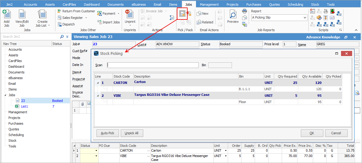Click the blue card script icon beside the down-arrow

333,18
